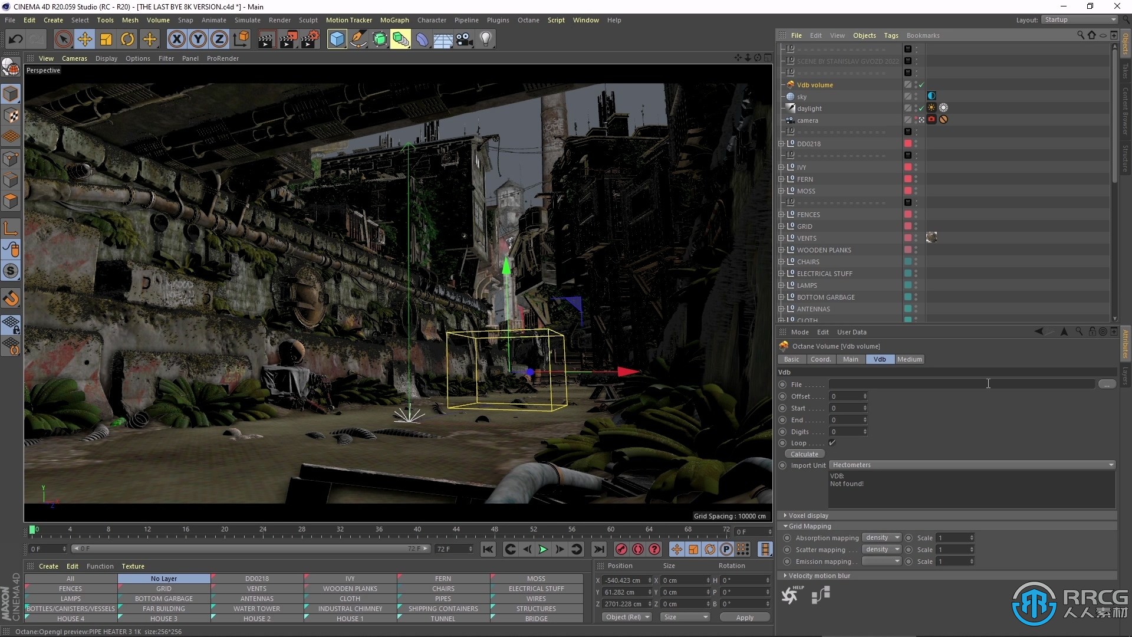Click the Apply coordinates button

click(x=745, y=618)
